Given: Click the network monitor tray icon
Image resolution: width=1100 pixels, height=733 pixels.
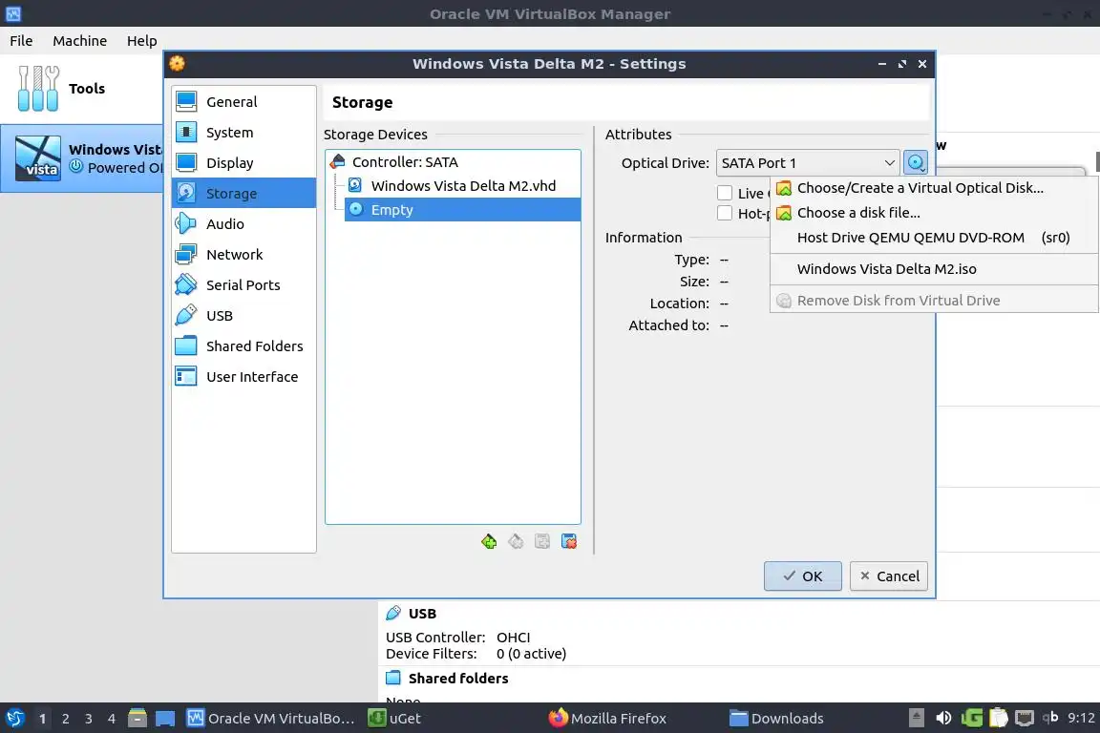Looking at the screenshot, I should (1025, 719).
